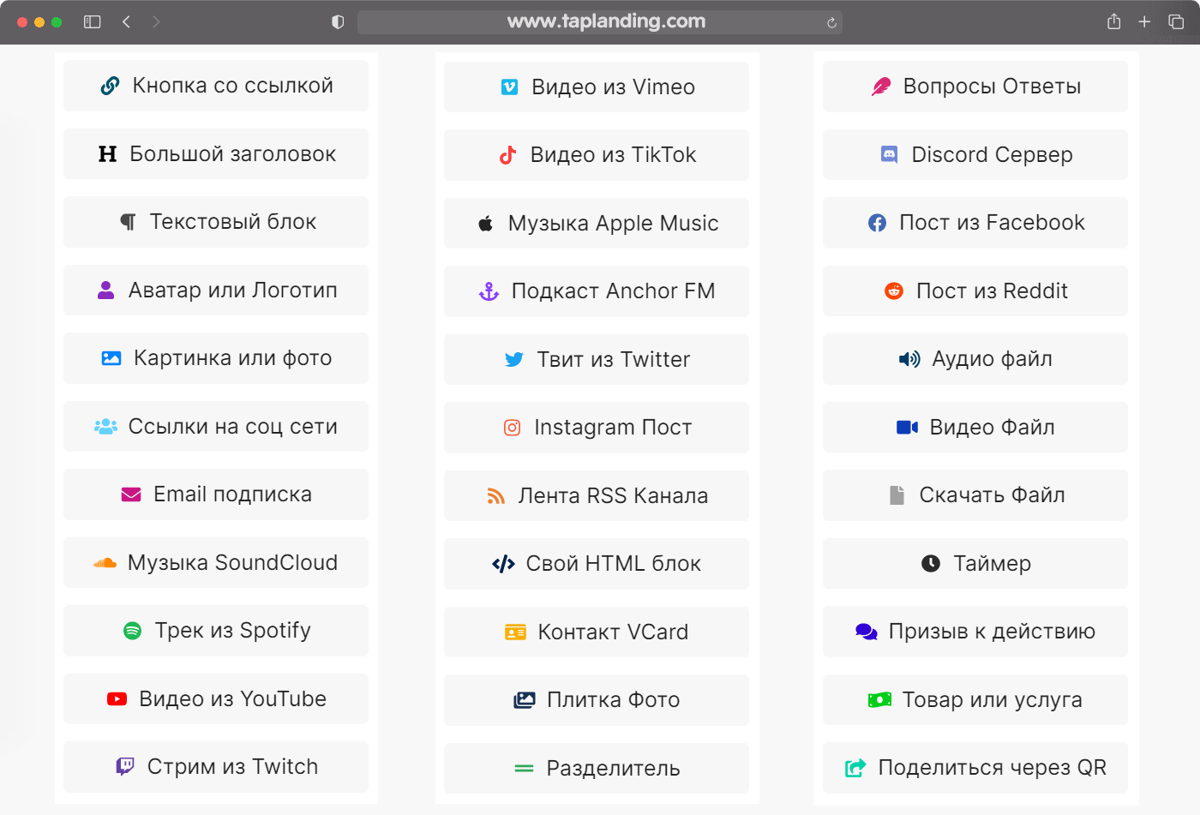This screenshot has height=815, width=1200.
Task: Click the Подкаст Anchor FM text label
Action: tap(613, 291)
